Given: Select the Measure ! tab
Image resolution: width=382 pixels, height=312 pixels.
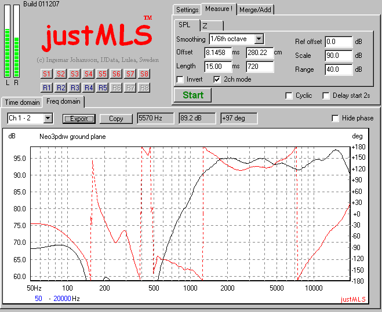Looking at the screenshot, I should coord(219,9).
